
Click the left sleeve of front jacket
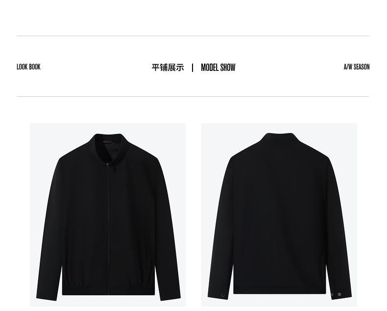[50, 229]
